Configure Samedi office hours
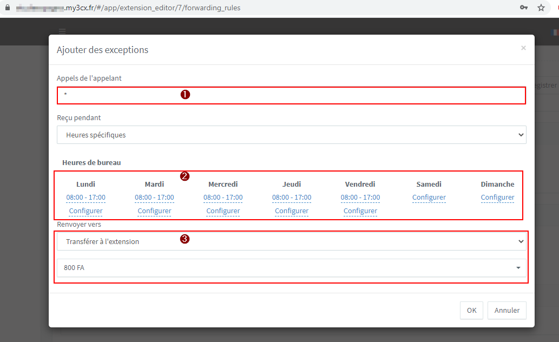The width and height of the screenshot is (559, 342). tap(429, 198)
